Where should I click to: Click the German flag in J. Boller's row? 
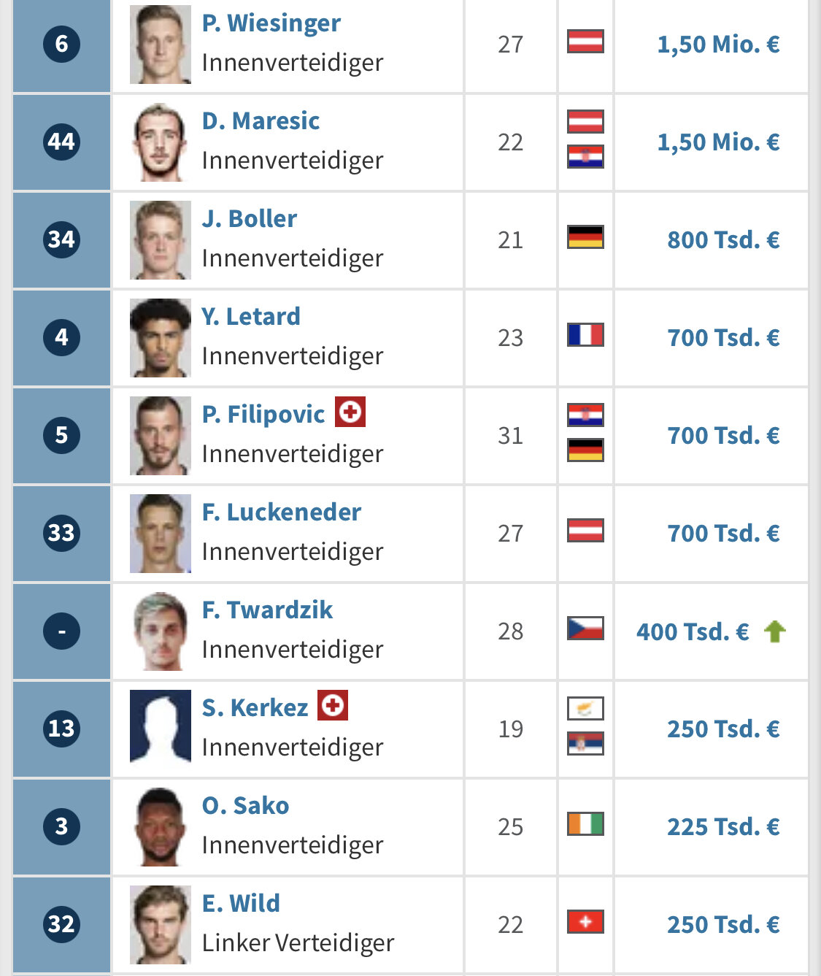coord(585,237)
